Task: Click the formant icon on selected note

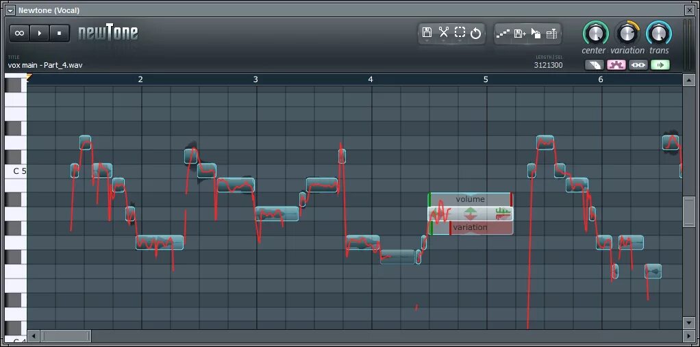Action: click(503, 214)
